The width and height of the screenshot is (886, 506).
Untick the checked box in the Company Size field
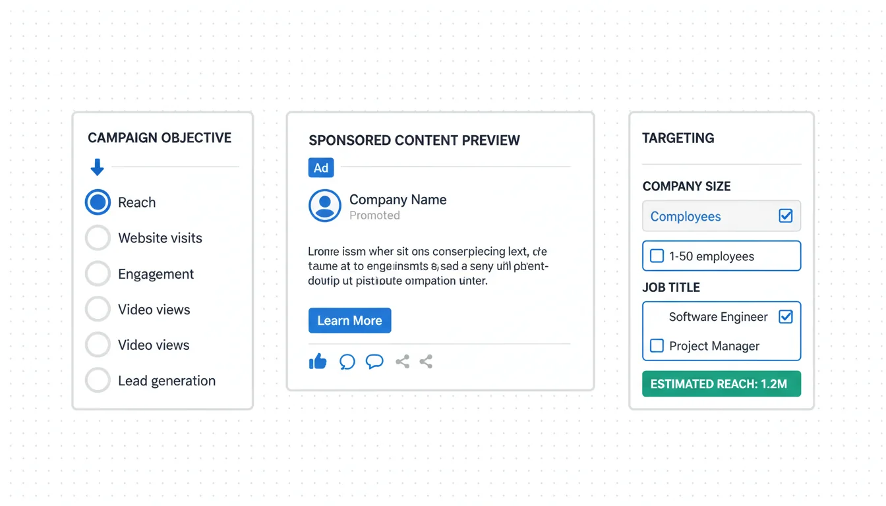(x=785, y=216)
